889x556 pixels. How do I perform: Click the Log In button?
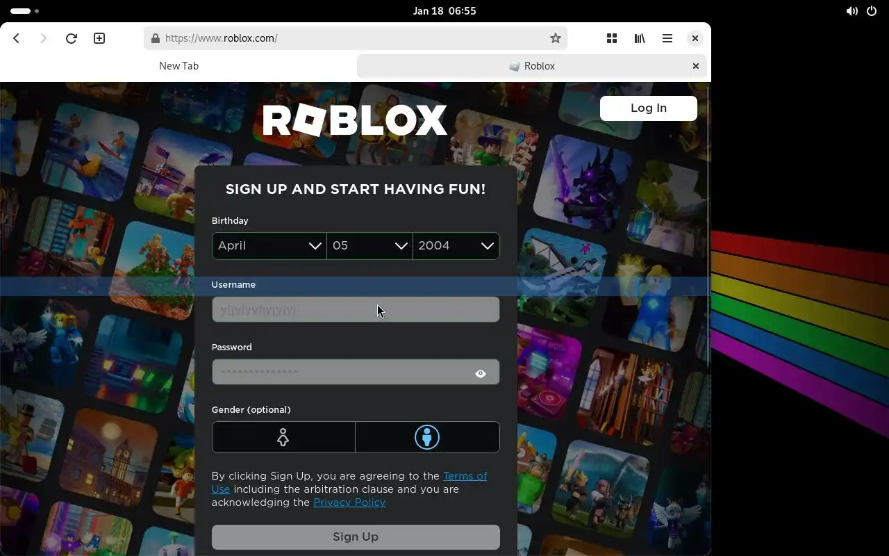tap(649, 108)
